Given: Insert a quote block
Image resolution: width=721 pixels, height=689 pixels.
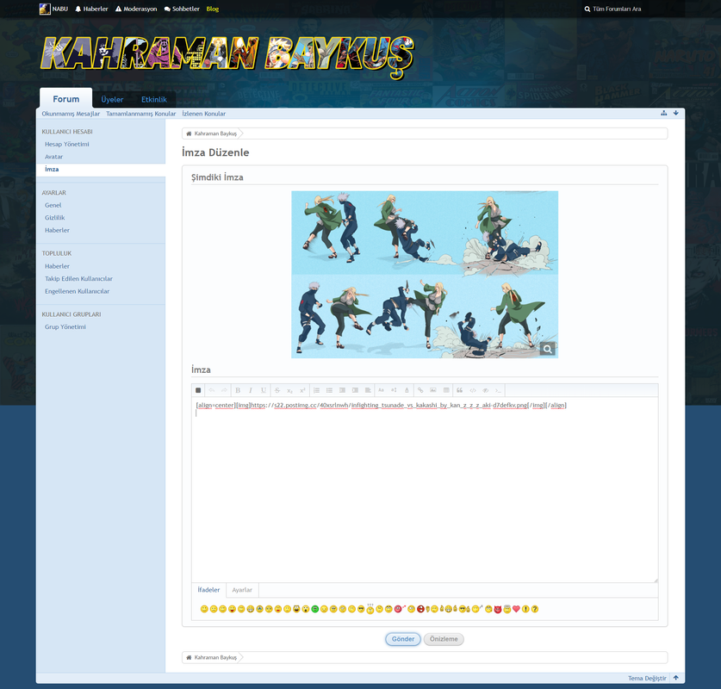Looking at the screenshot, I should 459,390.
